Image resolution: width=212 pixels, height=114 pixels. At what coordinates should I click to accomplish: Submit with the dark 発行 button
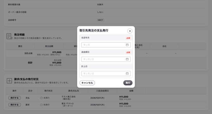tap(128, 83)
